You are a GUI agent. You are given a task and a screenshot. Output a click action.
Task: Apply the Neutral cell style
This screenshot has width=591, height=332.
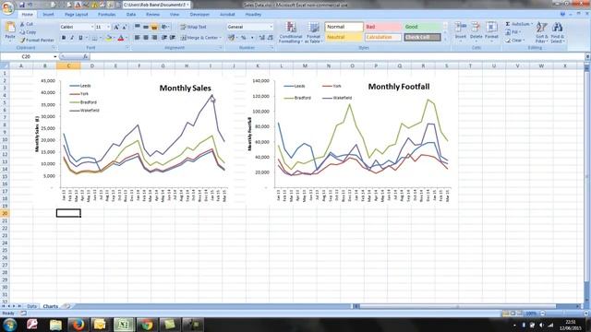344,37
